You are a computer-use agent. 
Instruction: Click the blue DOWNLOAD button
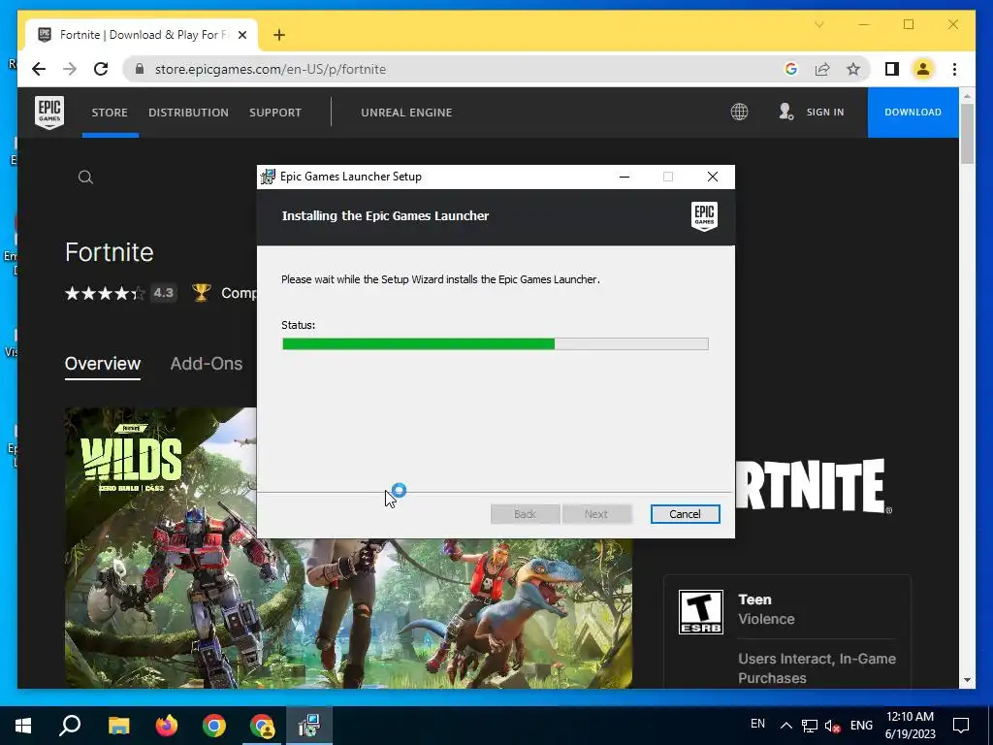coord(913,113)
